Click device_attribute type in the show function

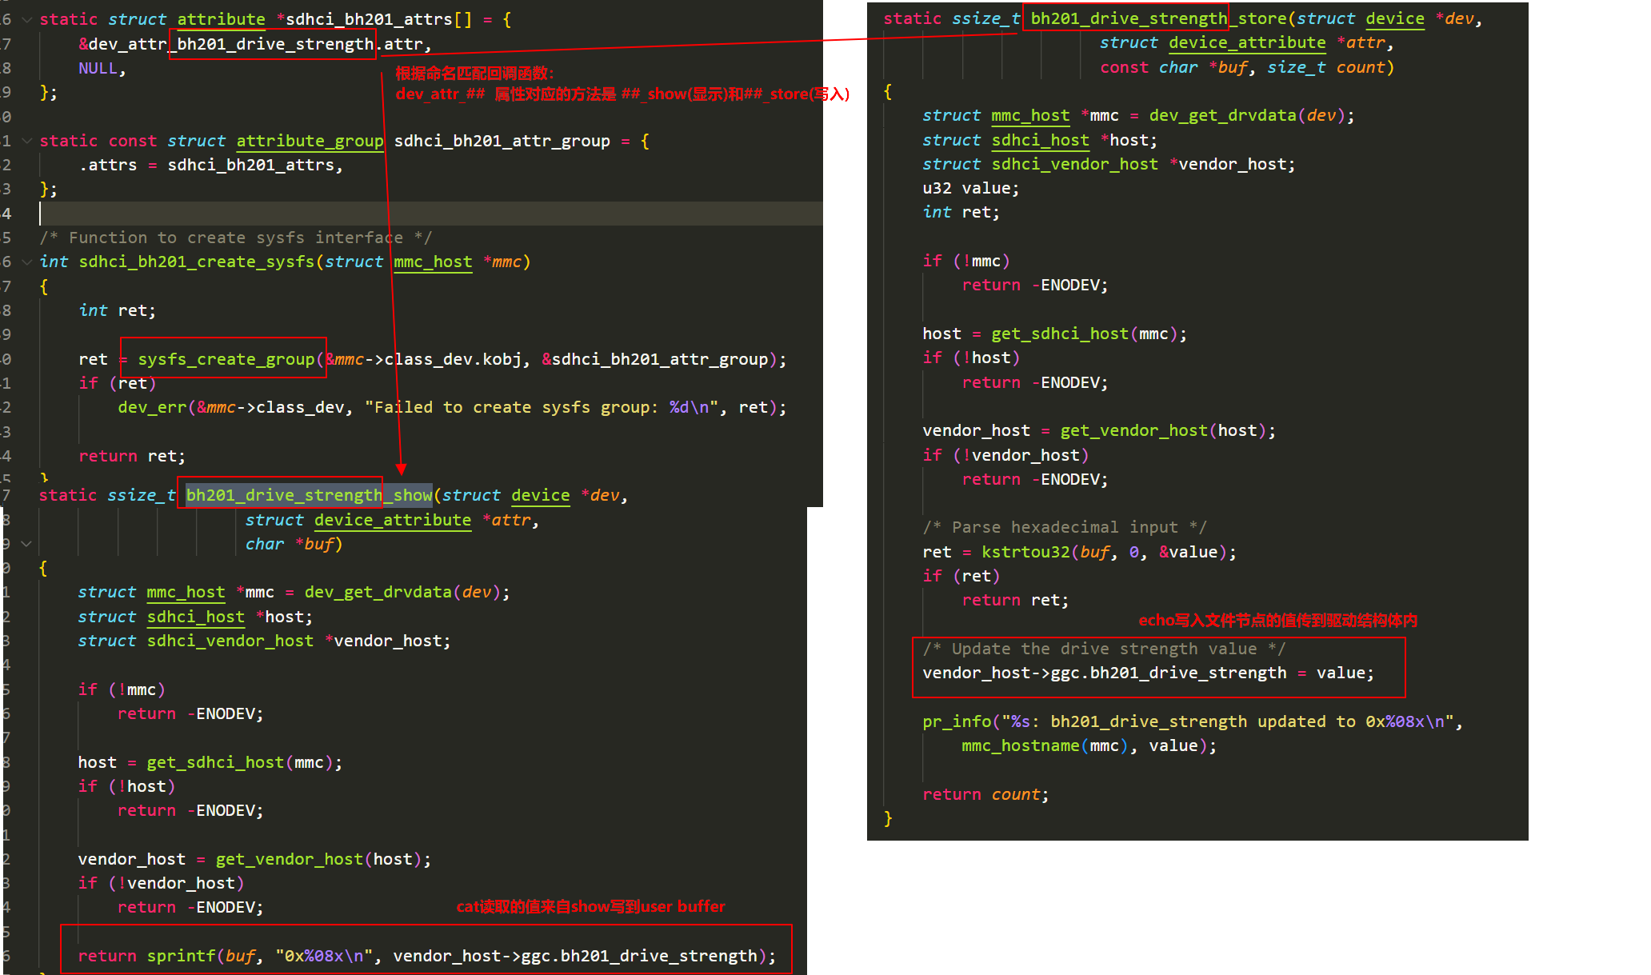(x=392, y=520)
